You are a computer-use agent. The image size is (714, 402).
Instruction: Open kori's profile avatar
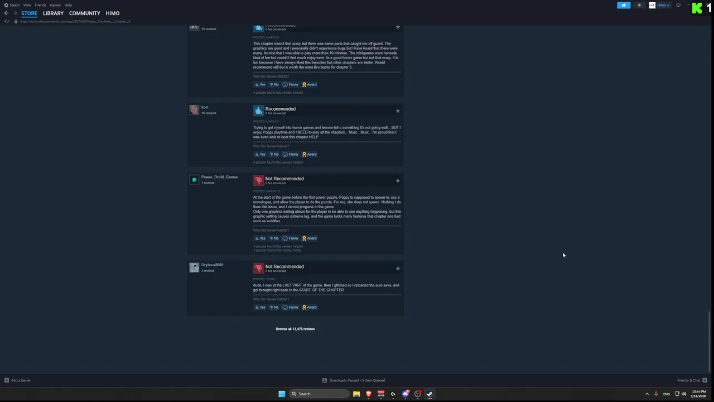point(194,110)
